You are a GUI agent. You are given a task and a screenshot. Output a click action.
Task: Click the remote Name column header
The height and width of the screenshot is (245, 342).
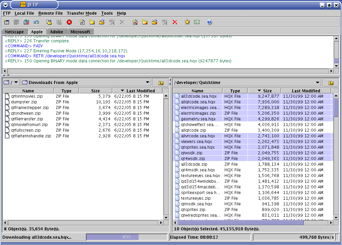(x=198, y=91)
